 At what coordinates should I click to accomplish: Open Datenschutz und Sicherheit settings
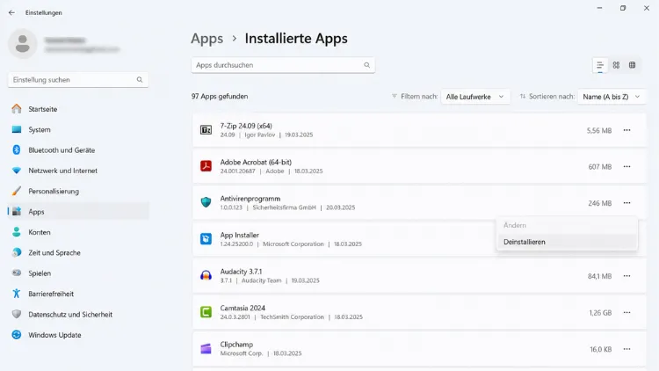(x=78, y=315)
